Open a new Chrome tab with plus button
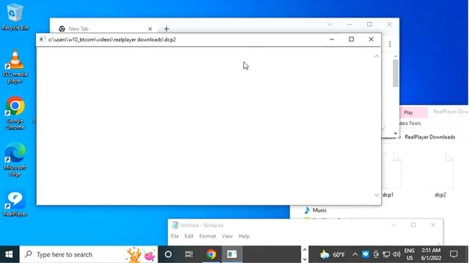The width and height of the screenshot is (469, 263). coord(166,28)
